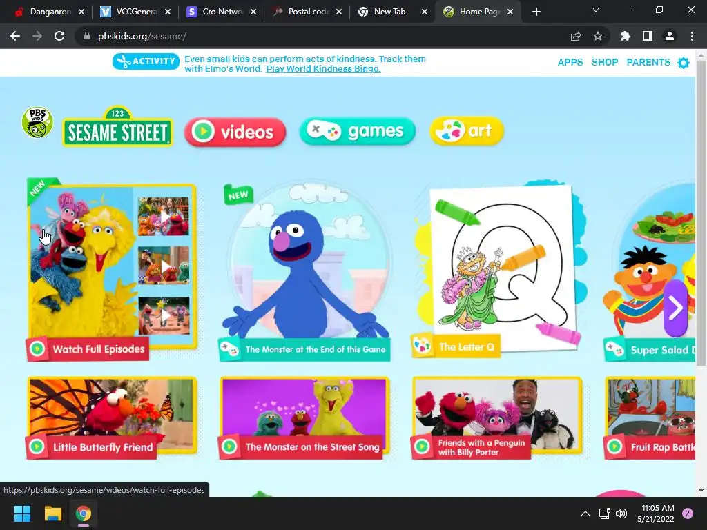
Task: Click Chrome icon in taskbar
Action: pyautogui.click(x=84, y=513)
